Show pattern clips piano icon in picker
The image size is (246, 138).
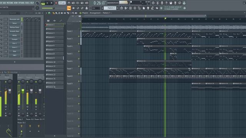[48, 20]
